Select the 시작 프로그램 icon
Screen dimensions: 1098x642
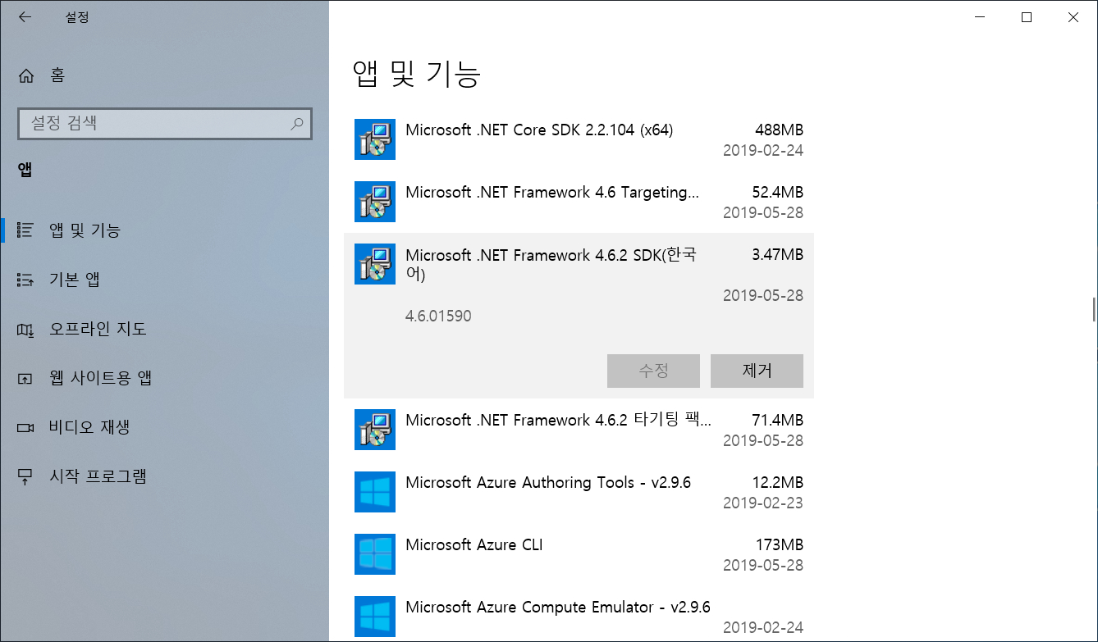[x=25, y=476]
